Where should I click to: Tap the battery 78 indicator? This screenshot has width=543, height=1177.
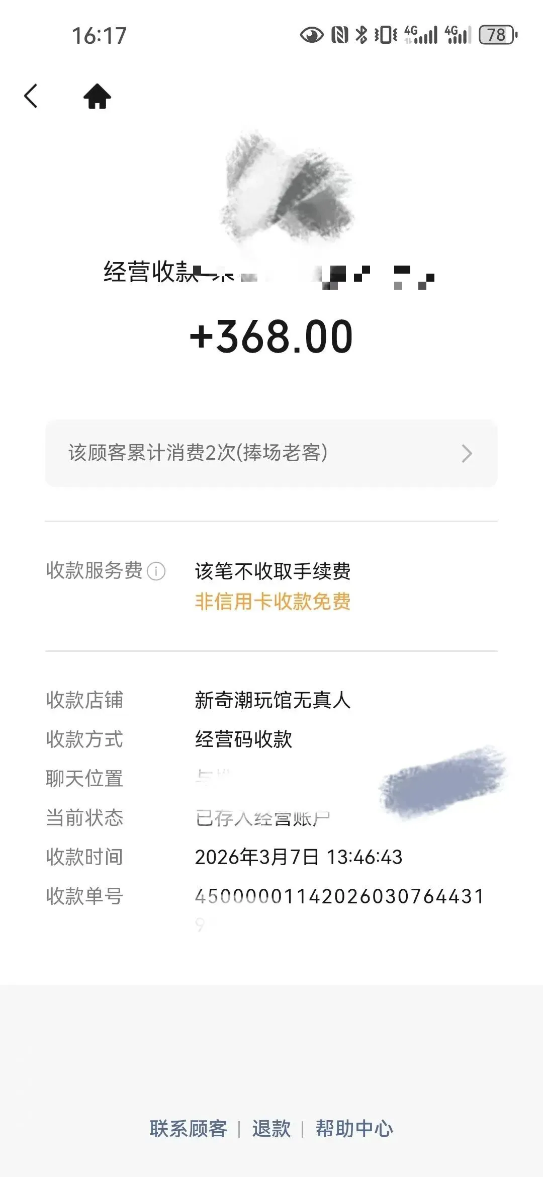pyautogui.click(x=498, y=35)
